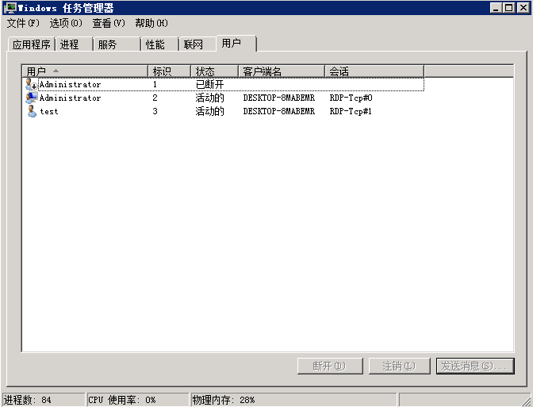Select the 用户 tab
Image resolution: width=533 pixels, height=407 pixels.
point(236,43)
